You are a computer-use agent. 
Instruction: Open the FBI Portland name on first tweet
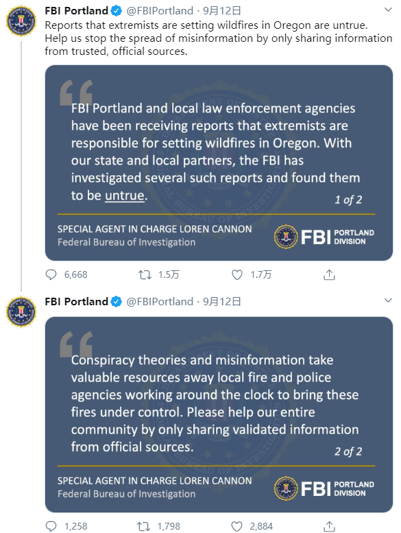pos(76,11)
